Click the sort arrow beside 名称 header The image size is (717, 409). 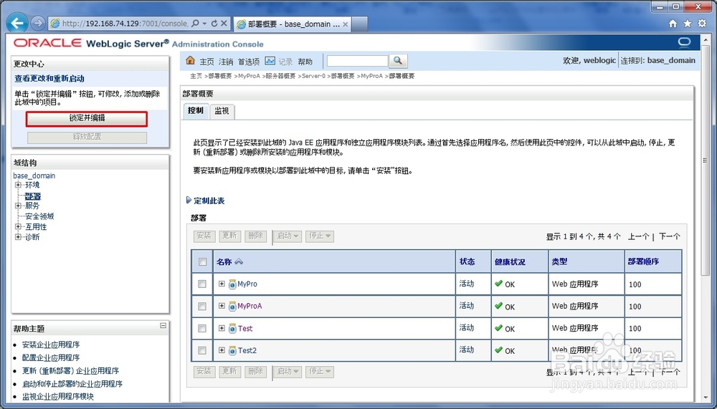239,262
